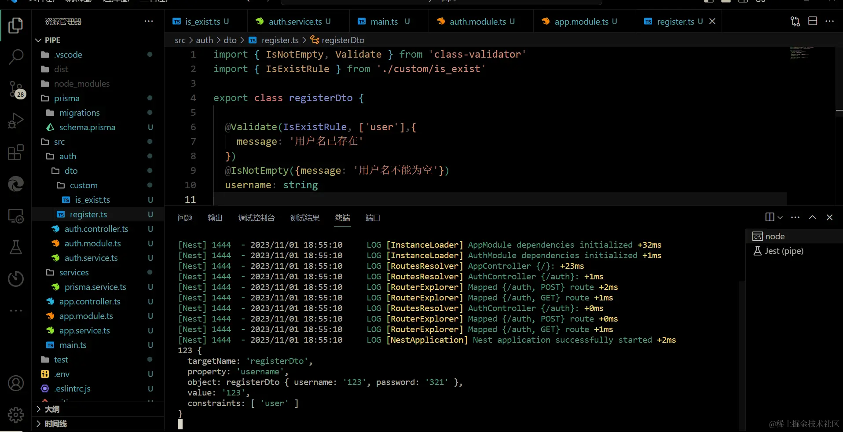Split the terminal panel

770,217
